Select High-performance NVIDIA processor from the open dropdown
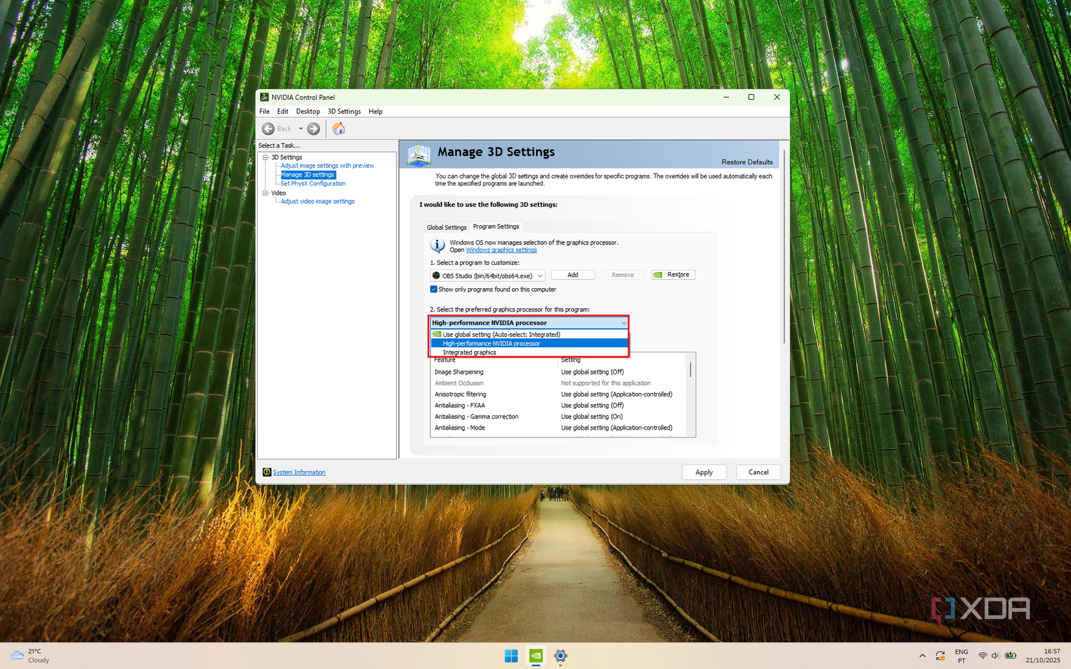The width and height of the screenshot is (1071, 669). click(x=491, y=343)
